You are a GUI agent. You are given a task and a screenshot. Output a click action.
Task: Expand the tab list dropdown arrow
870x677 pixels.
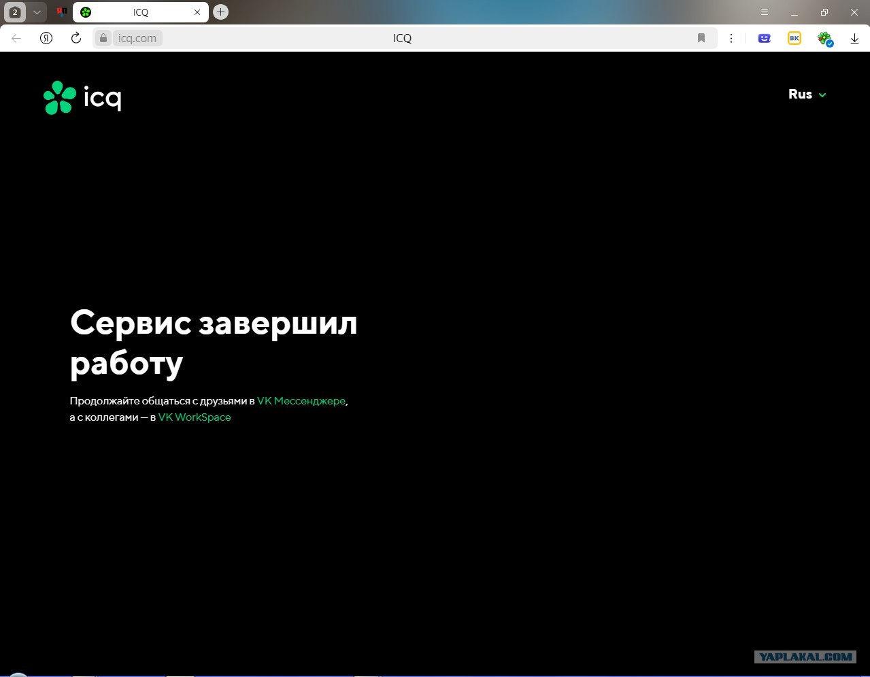pos(37,12)
